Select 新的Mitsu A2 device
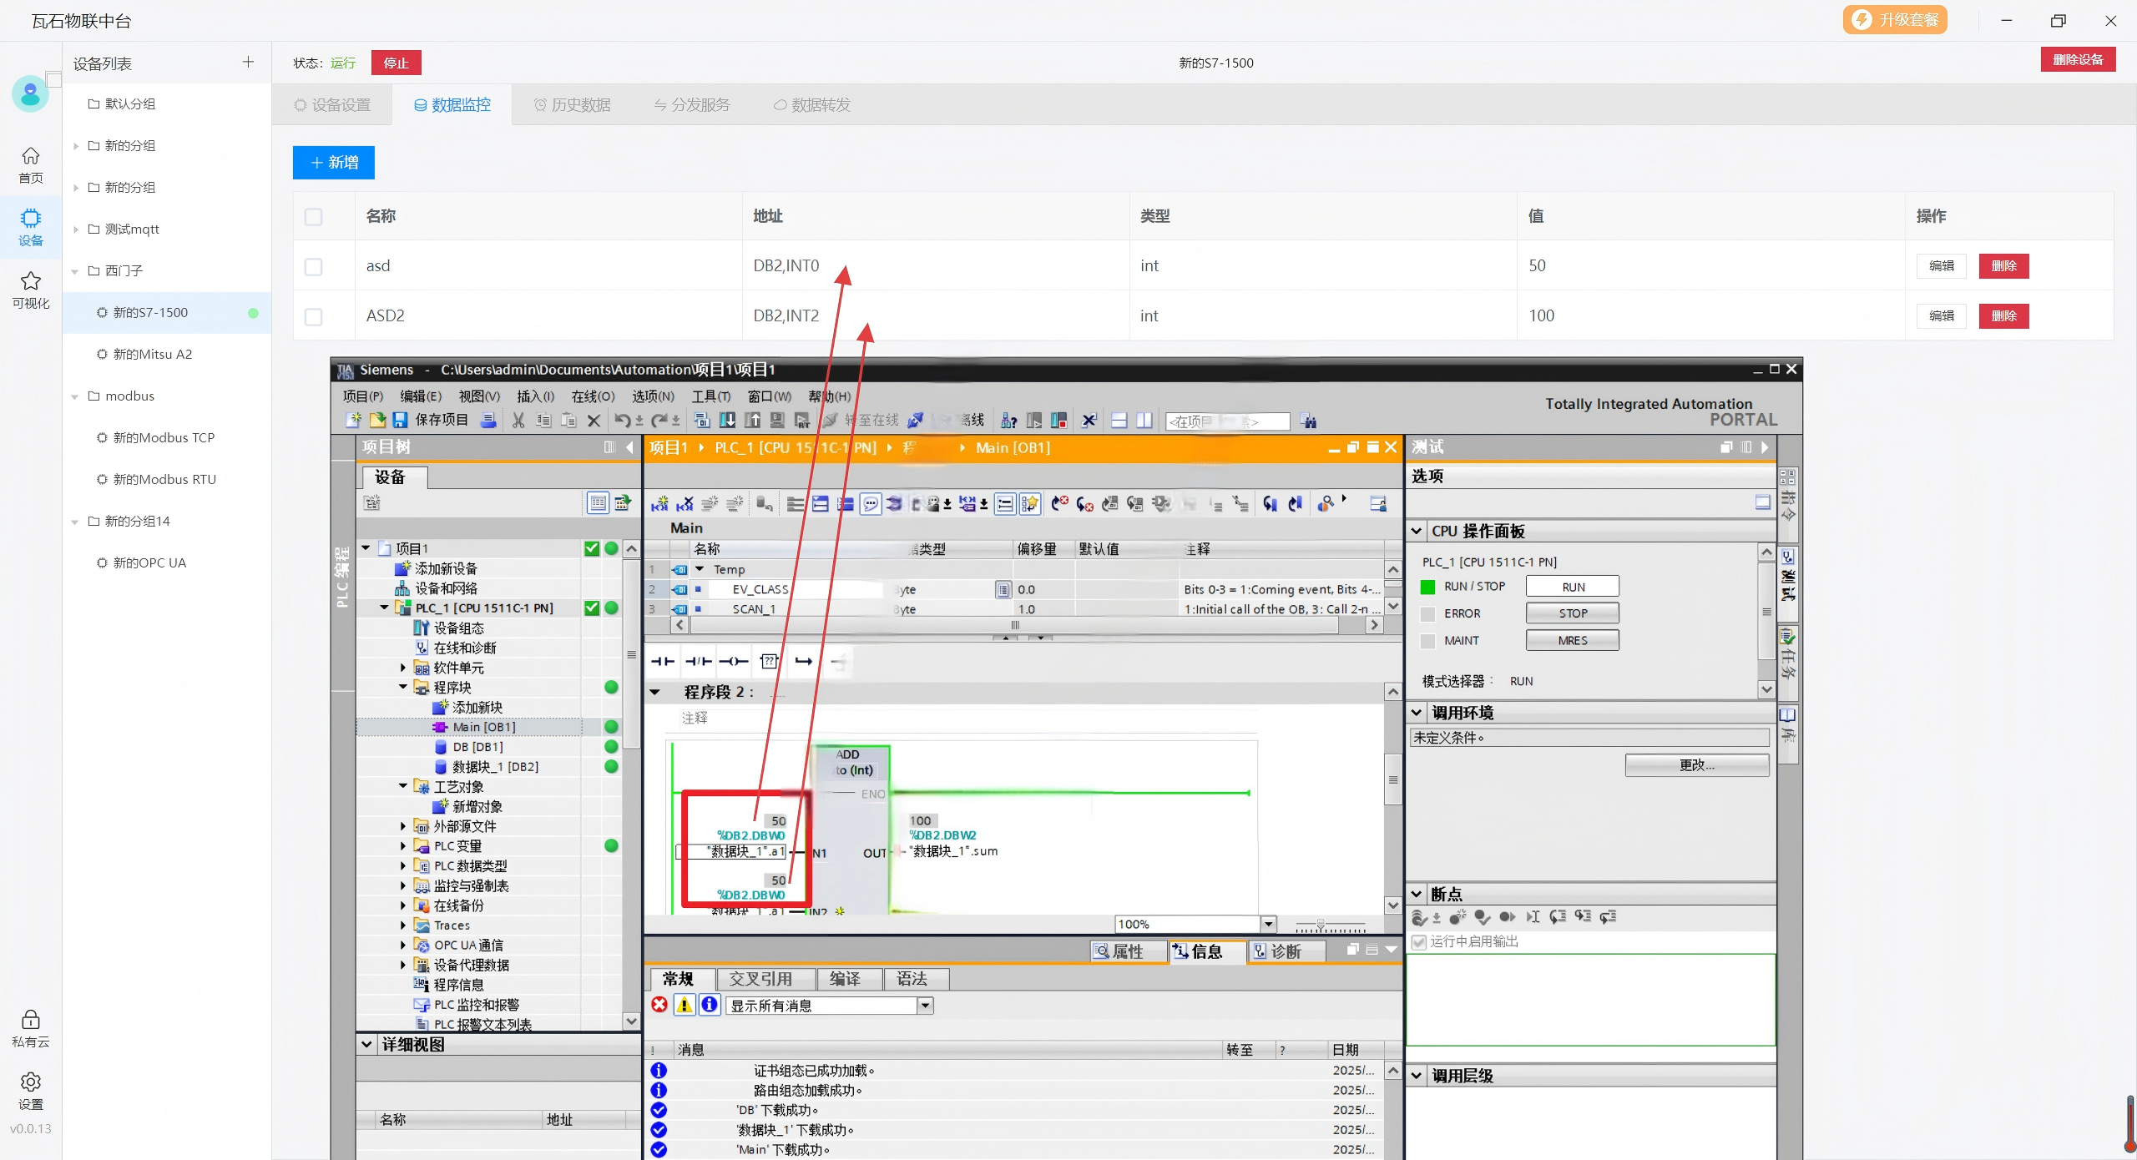2137x1160 pixels. (x=153, y=355)
